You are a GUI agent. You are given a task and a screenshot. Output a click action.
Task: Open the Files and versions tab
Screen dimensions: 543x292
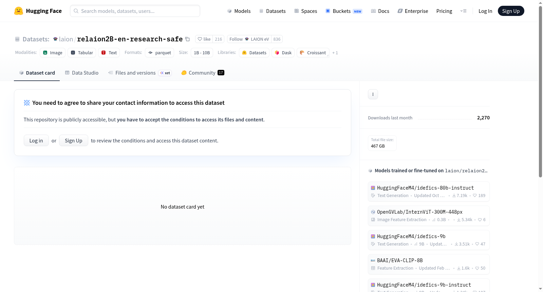(x=140, y=73)
